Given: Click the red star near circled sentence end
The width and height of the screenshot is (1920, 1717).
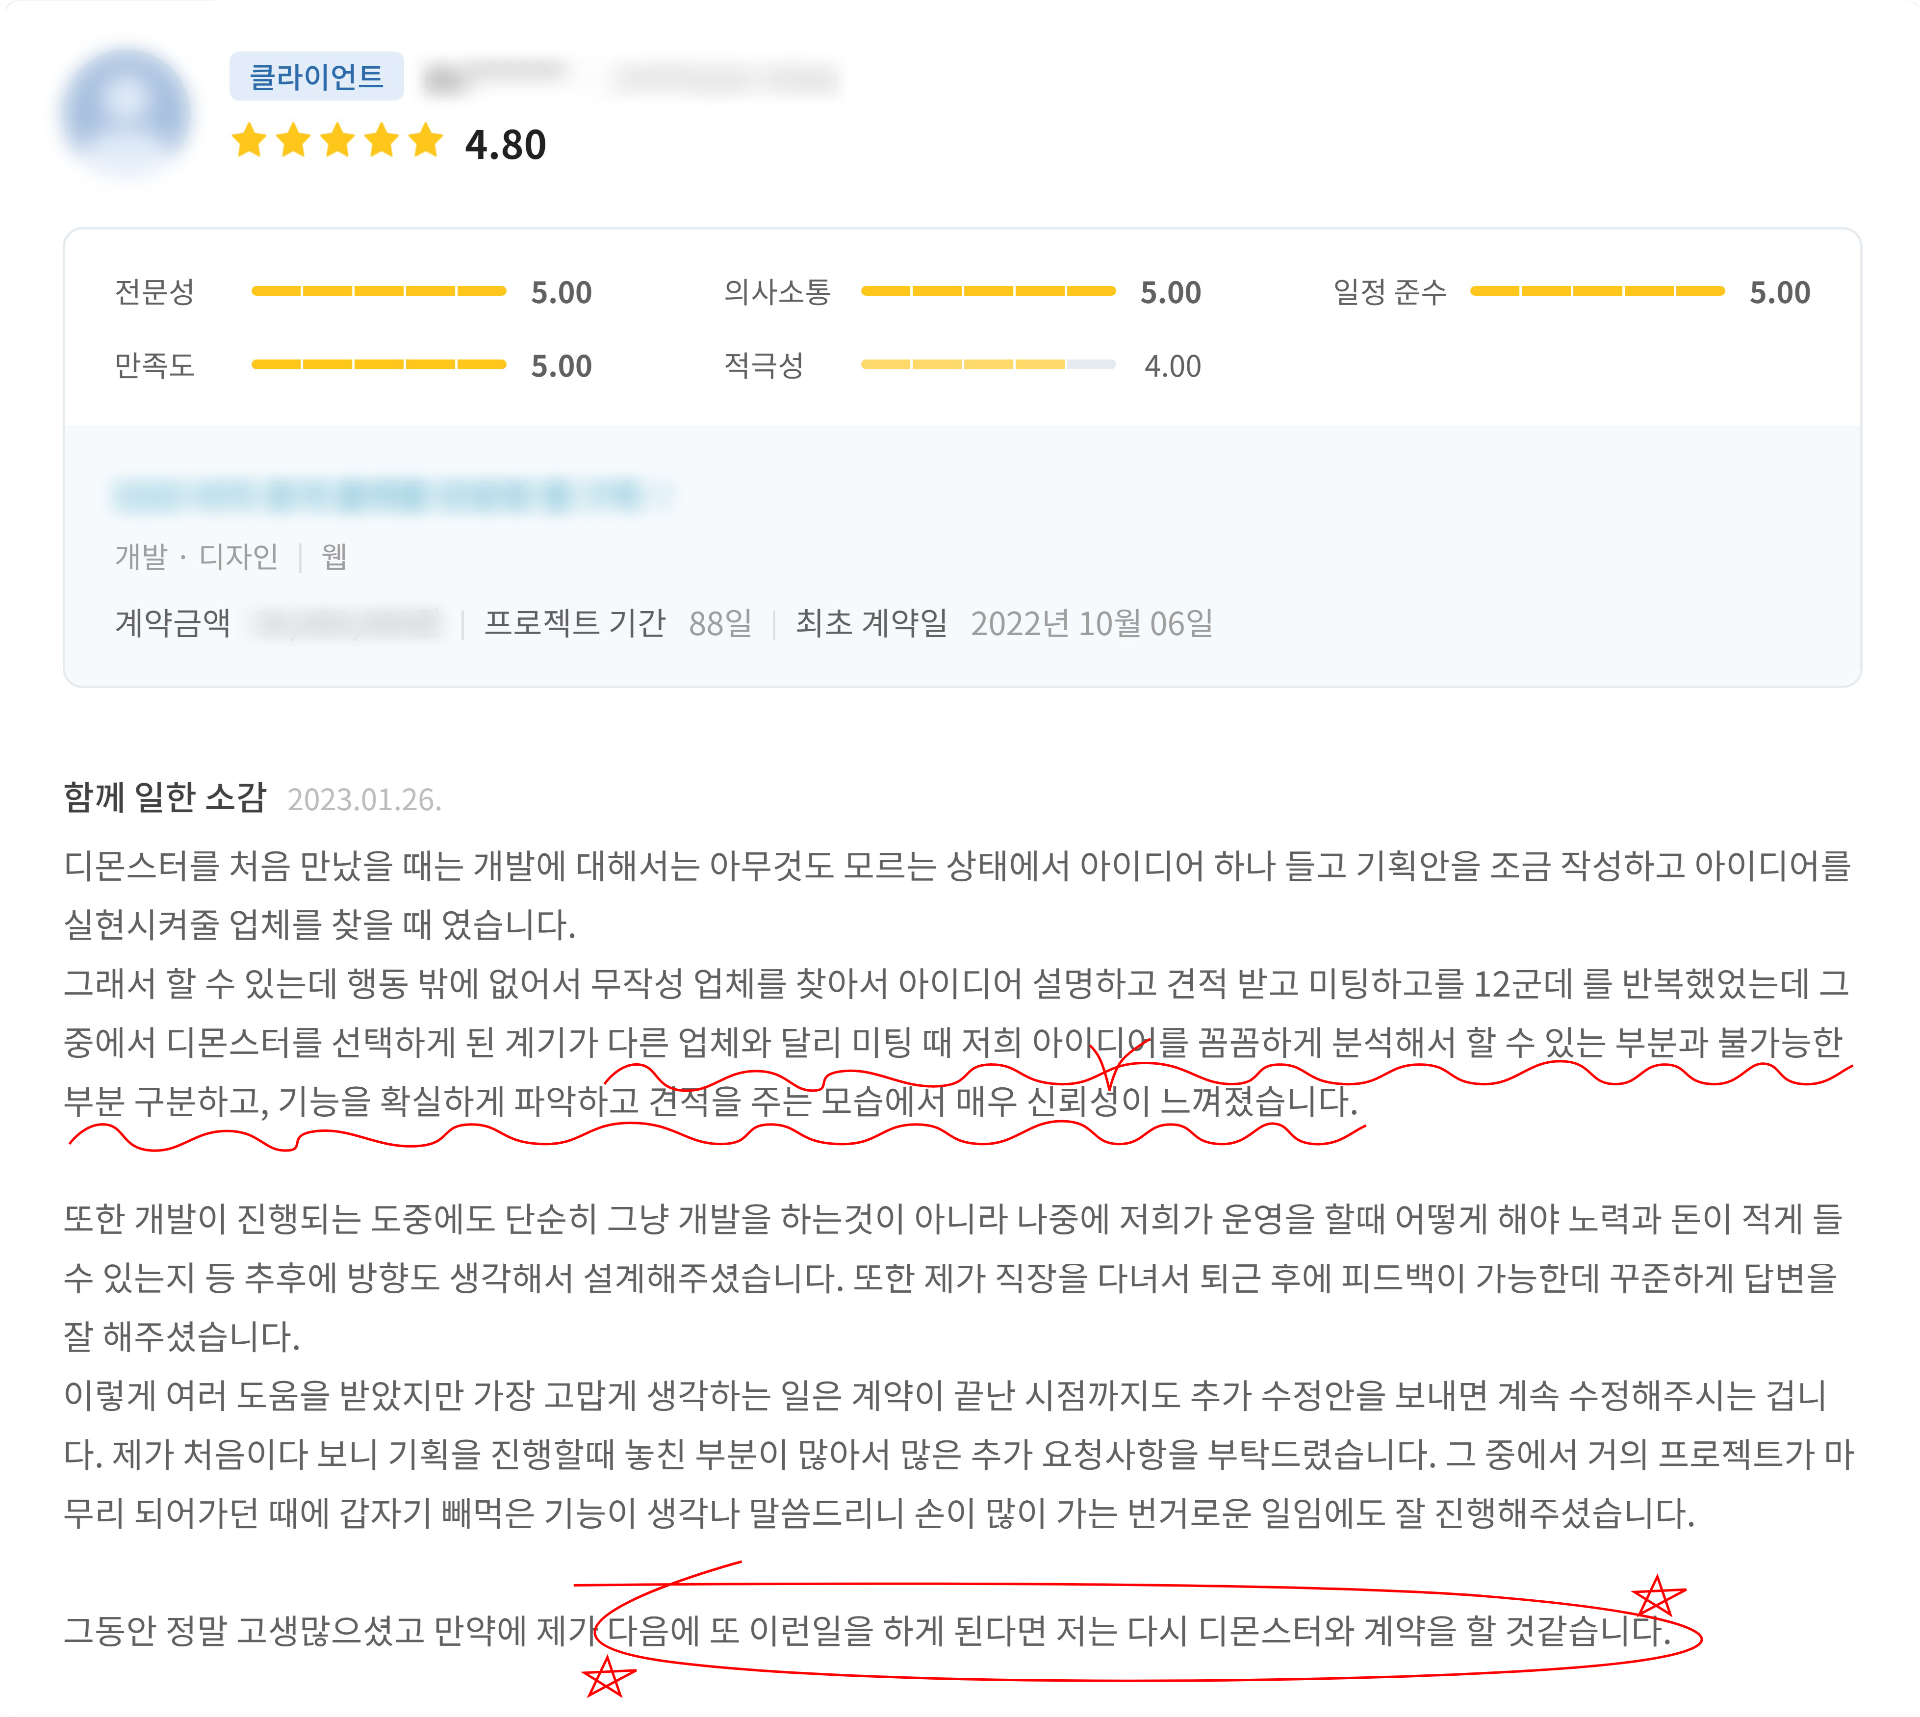Looking at the screenshot, I should pyautogui.click(x=1657, y=1597).
